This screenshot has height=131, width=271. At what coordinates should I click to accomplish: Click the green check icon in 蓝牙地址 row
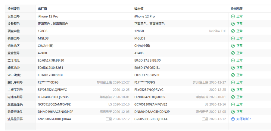[x=233, y=60]
